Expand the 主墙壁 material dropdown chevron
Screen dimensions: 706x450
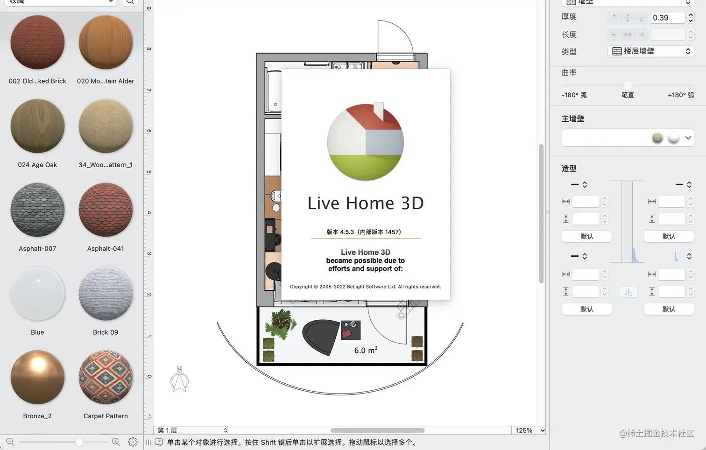coord(688,138)
